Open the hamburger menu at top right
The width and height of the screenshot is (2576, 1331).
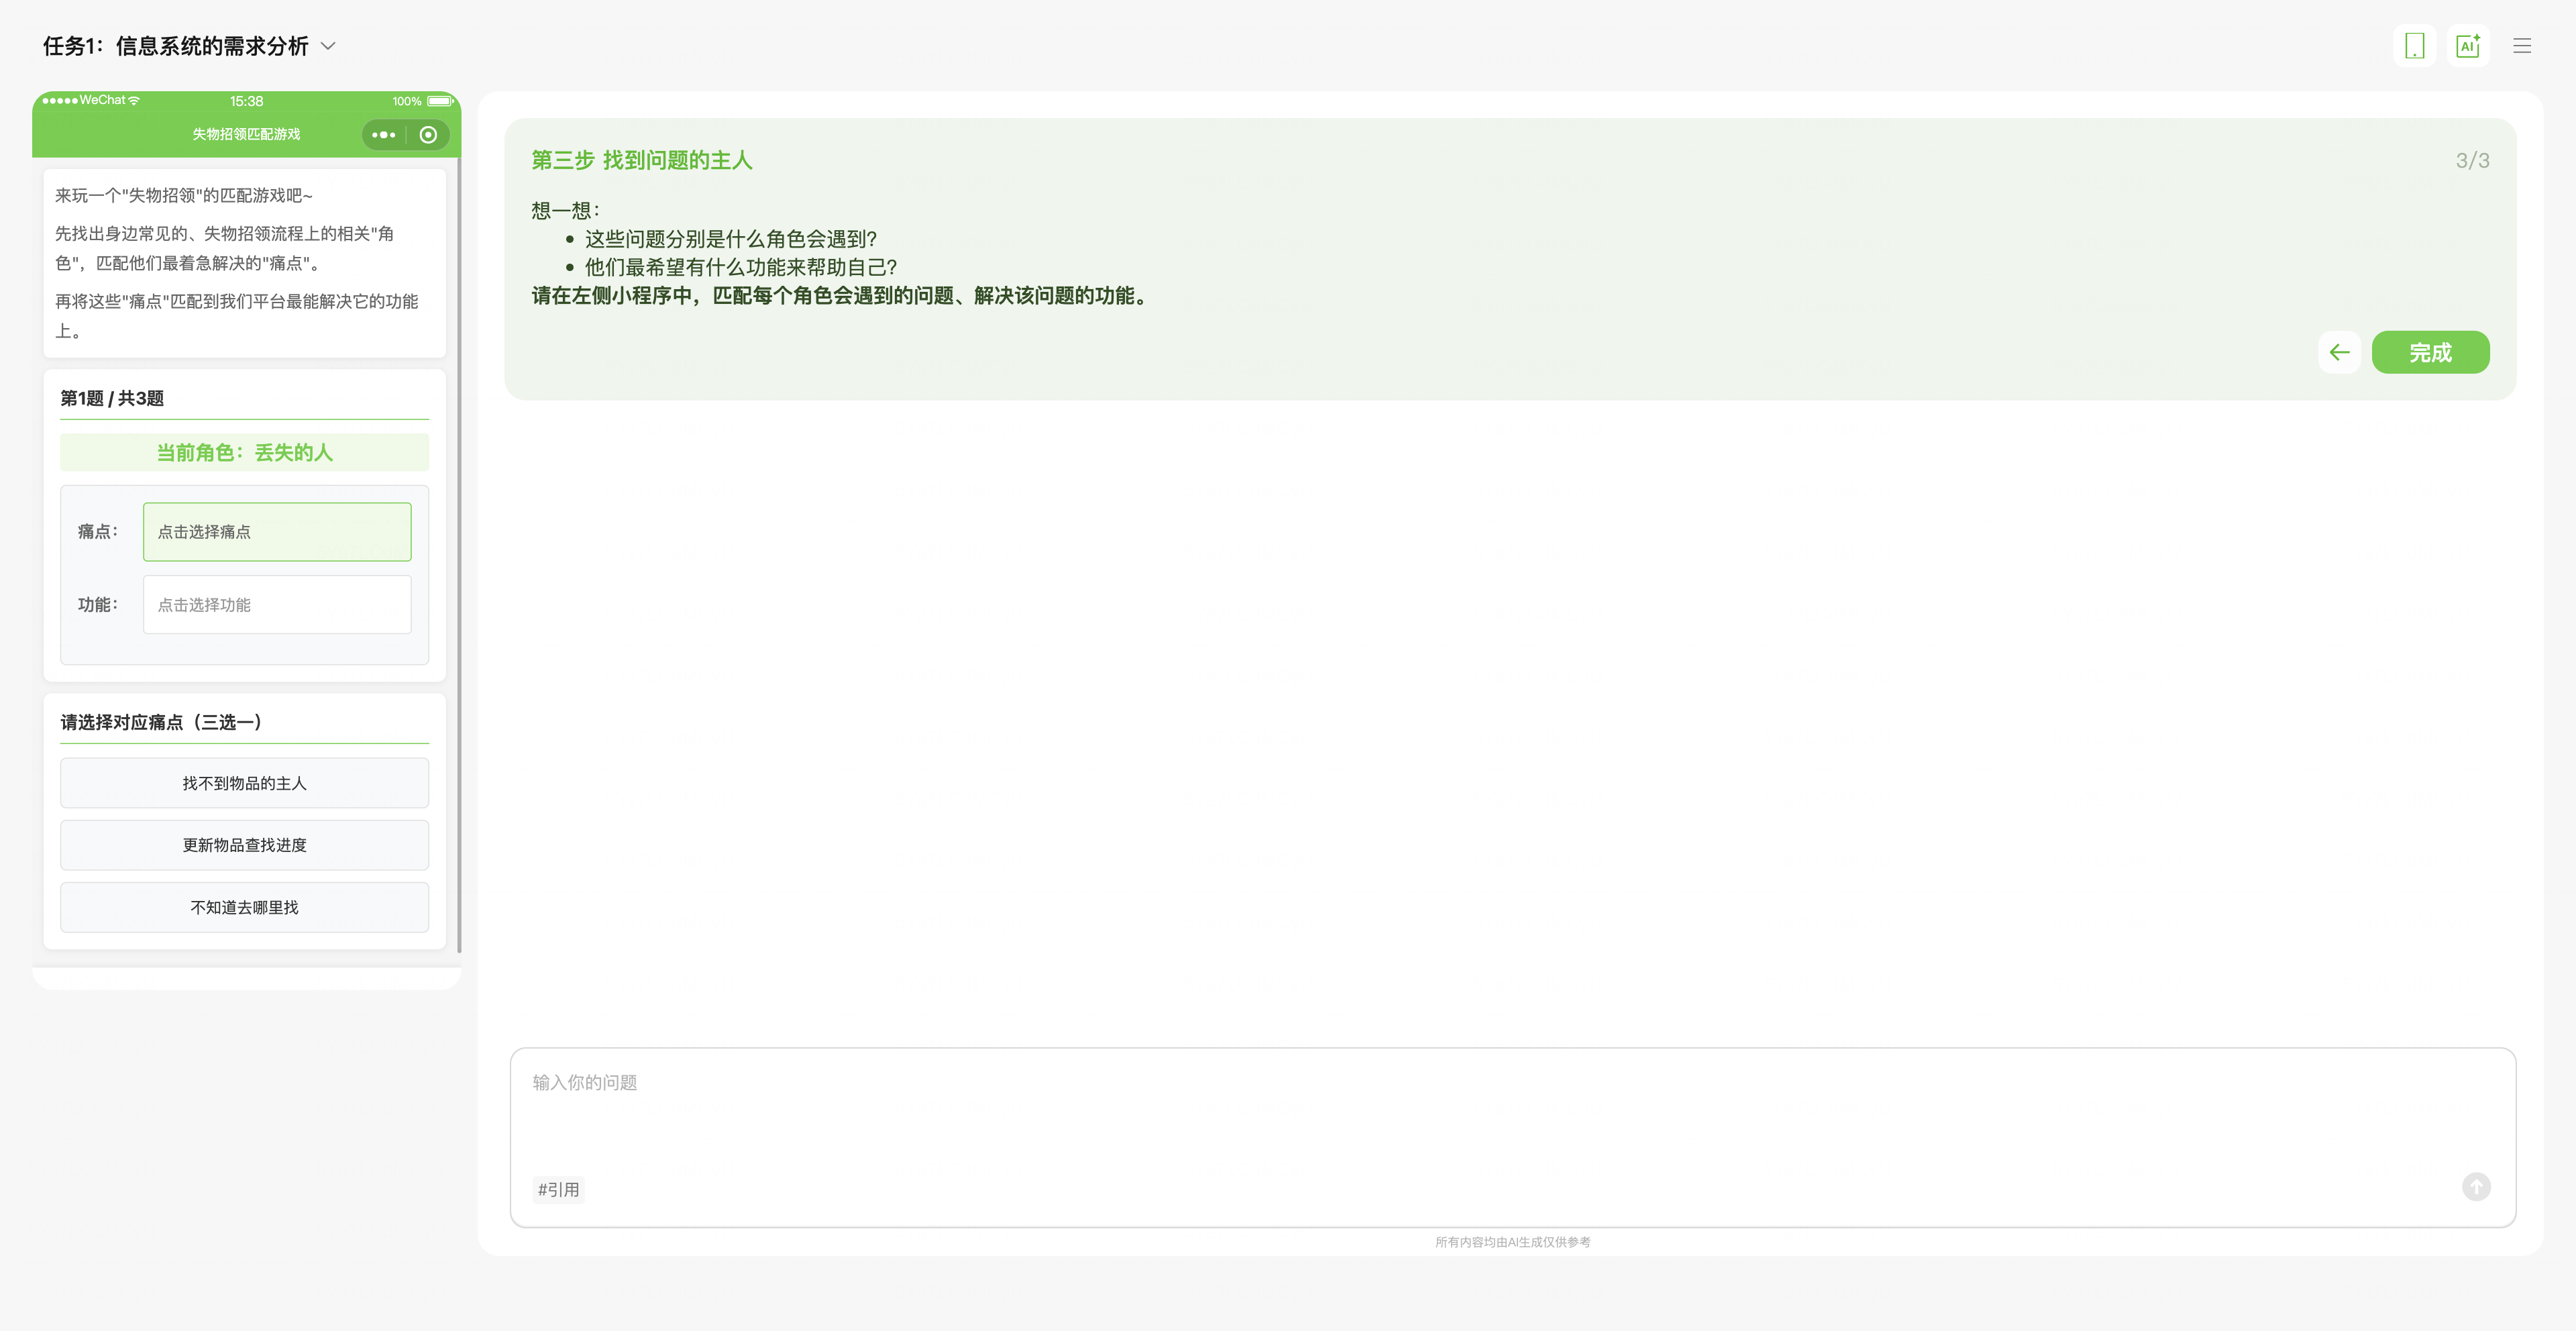[2521, 46]
